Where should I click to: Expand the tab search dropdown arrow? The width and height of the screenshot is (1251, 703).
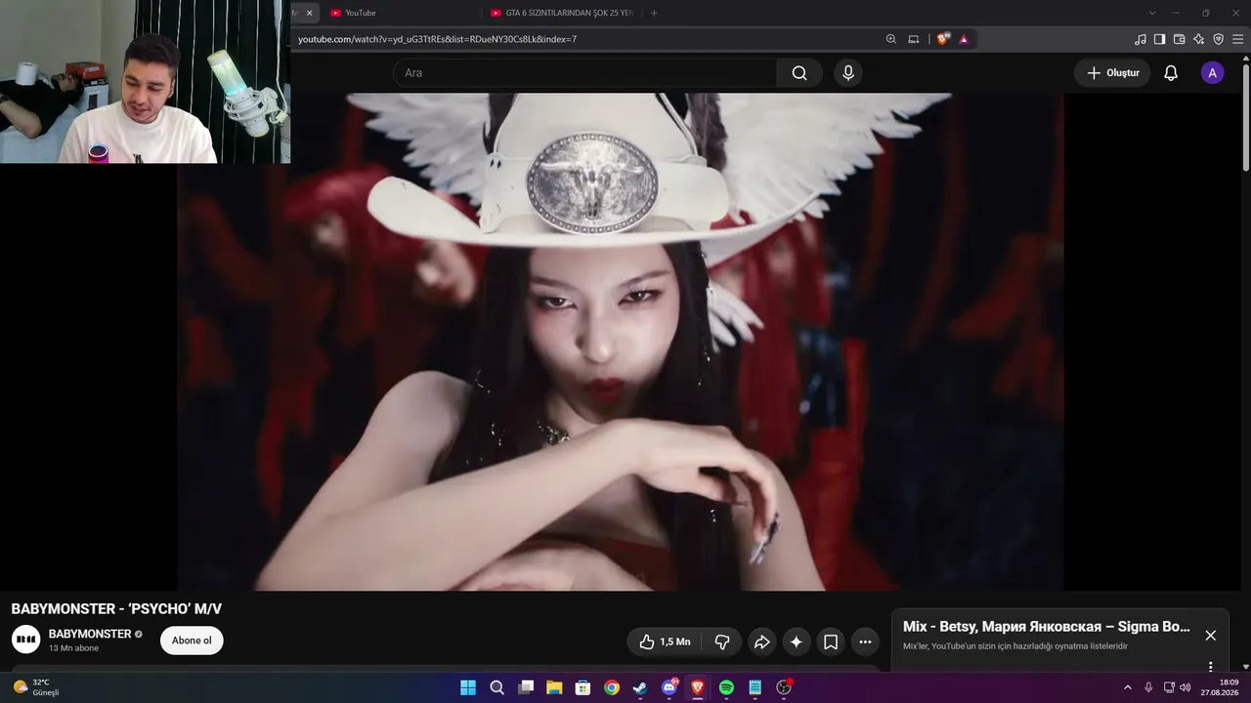pos(1152,13)
